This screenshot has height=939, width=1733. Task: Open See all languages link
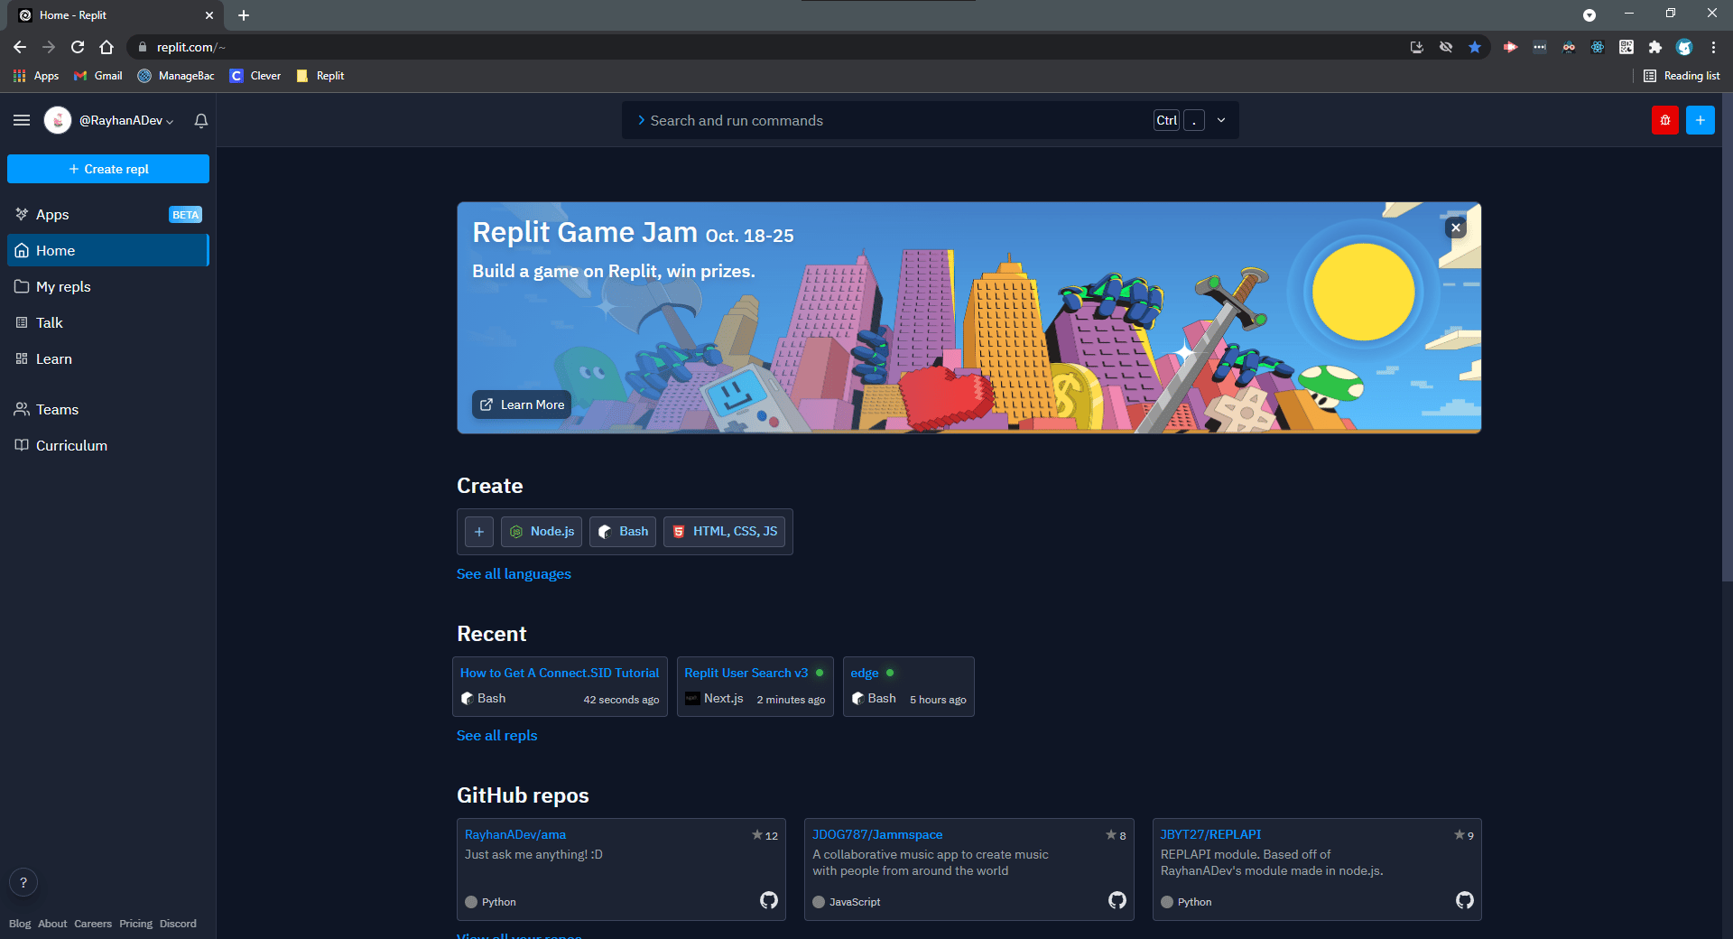(514, 574)
